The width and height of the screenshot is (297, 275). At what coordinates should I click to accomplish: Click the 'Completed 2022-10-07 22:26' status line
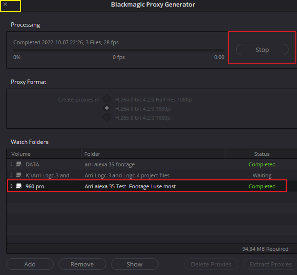coord(67,42)
